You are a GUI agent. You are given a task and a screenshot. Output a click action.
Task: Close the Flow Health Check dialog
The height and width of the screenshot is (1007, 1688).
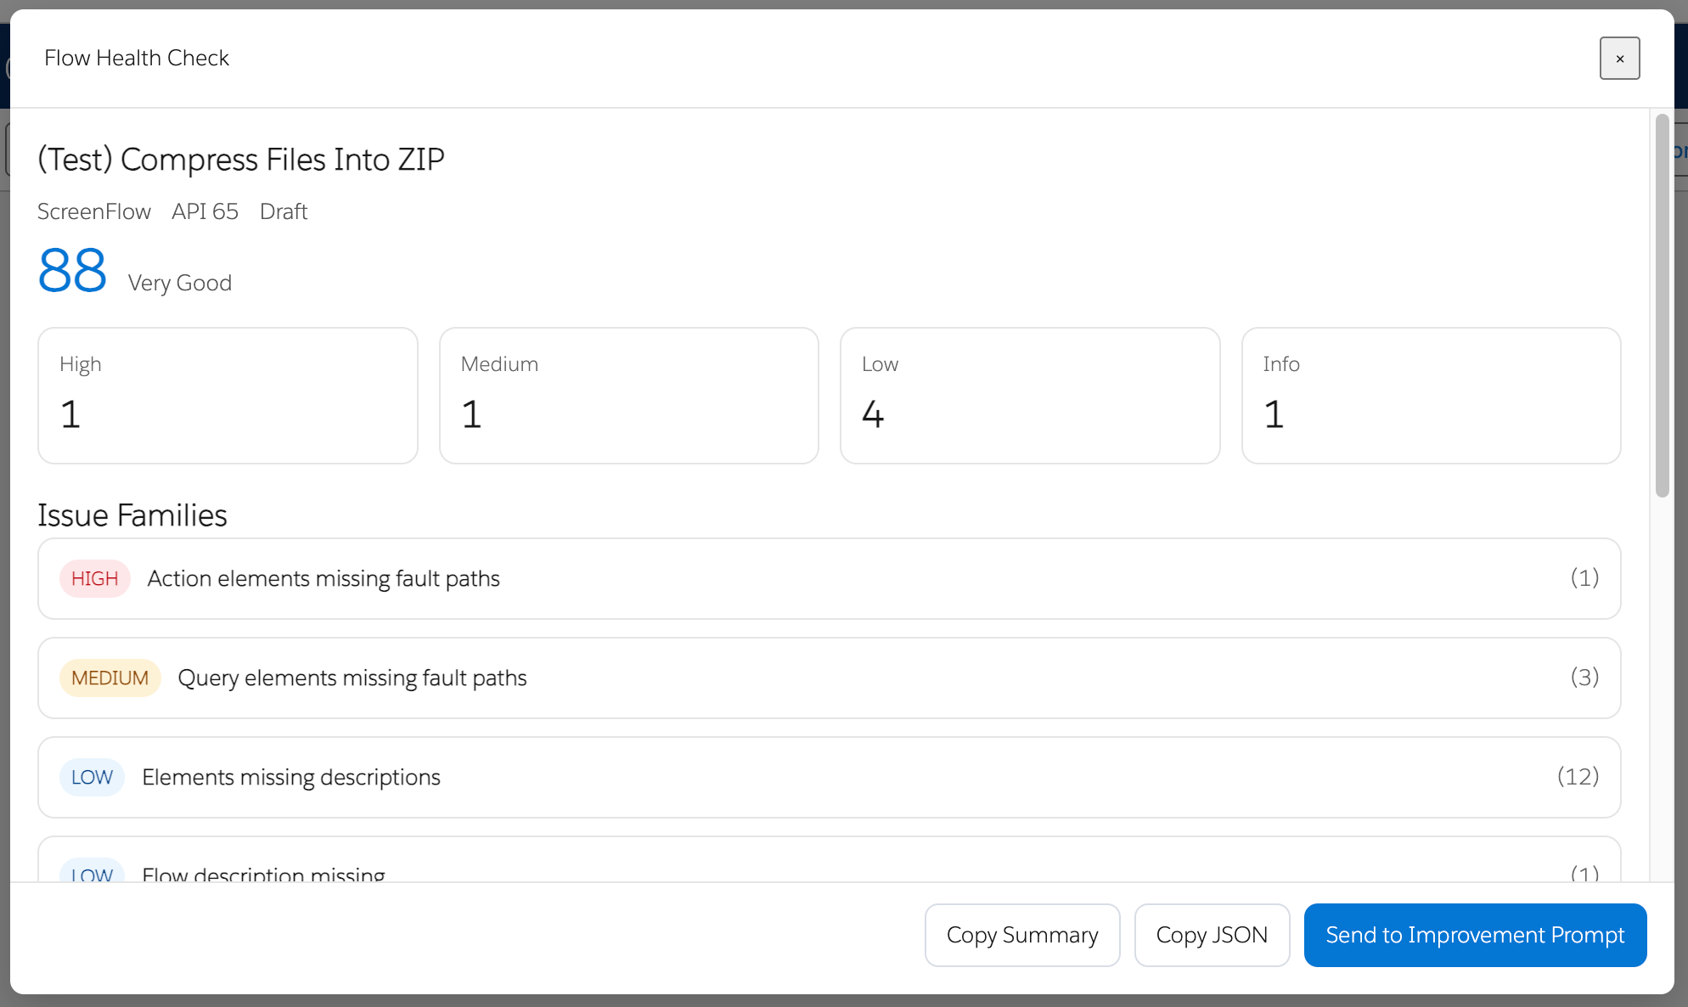coord(1620,58)
